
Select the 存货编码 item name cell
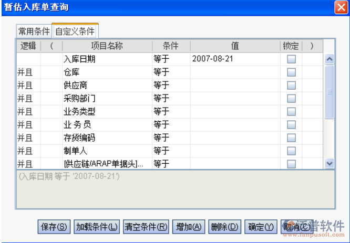[107, 138]
